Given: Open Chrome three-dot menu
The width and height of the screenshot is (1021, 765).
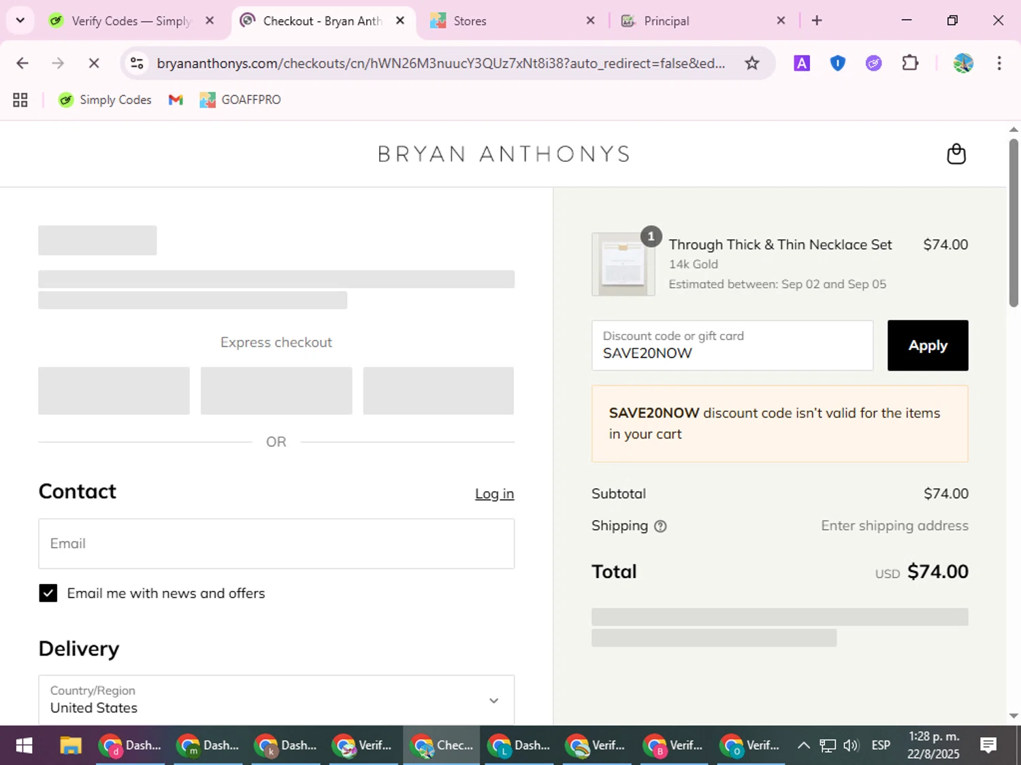Looking at the screenshot, I should pos(999,63).
